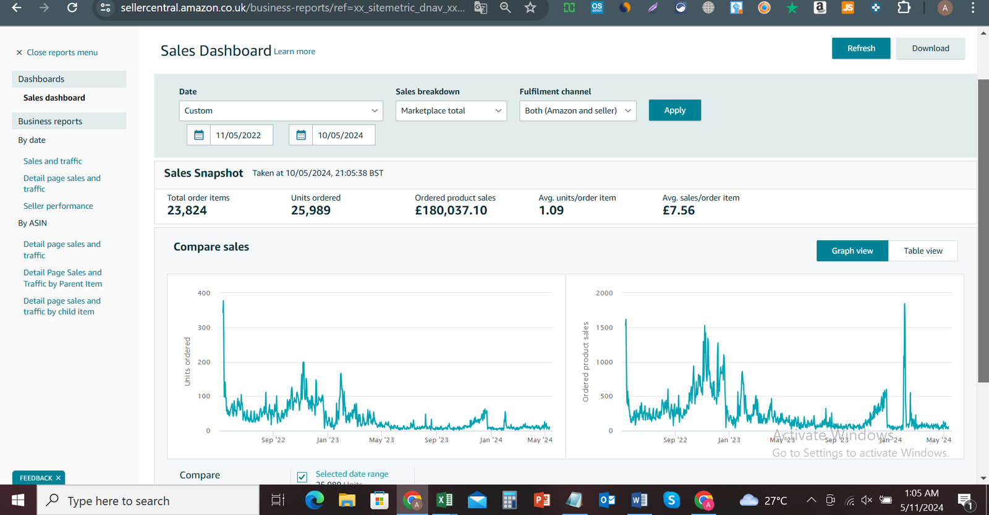Click the Amazon extension icon in toolbar
Screen dimensions: 989x515
click(820, 8)
